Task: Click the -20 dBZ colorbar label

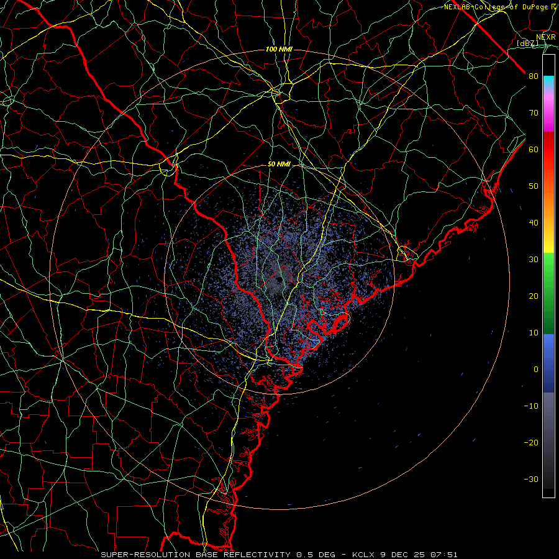Action: (x=531, y=442)
